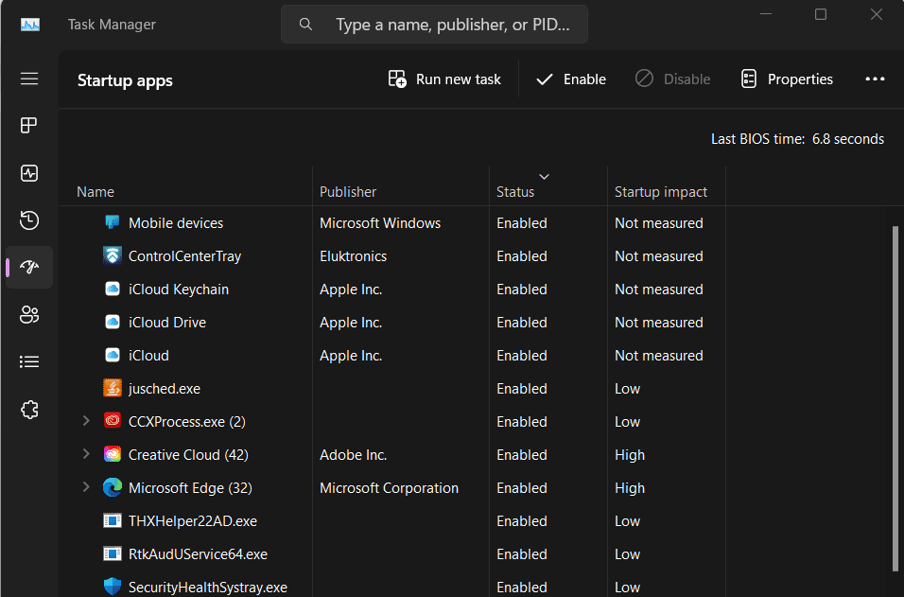
Task: Open the App history page icon
Action: 28,219
